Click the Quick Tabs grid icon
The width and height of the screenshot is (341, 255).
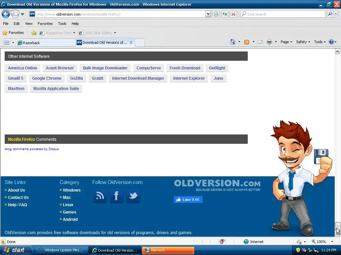pos(7,42)
